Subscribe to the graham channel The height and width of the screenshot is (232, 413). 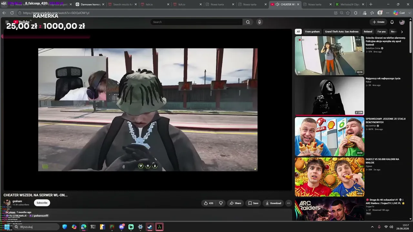[42, 203]
